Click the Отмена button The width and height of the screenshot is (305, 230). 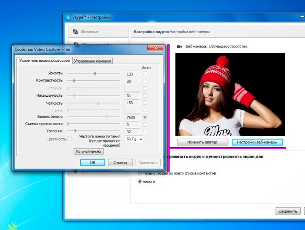(x=120, y=163)
